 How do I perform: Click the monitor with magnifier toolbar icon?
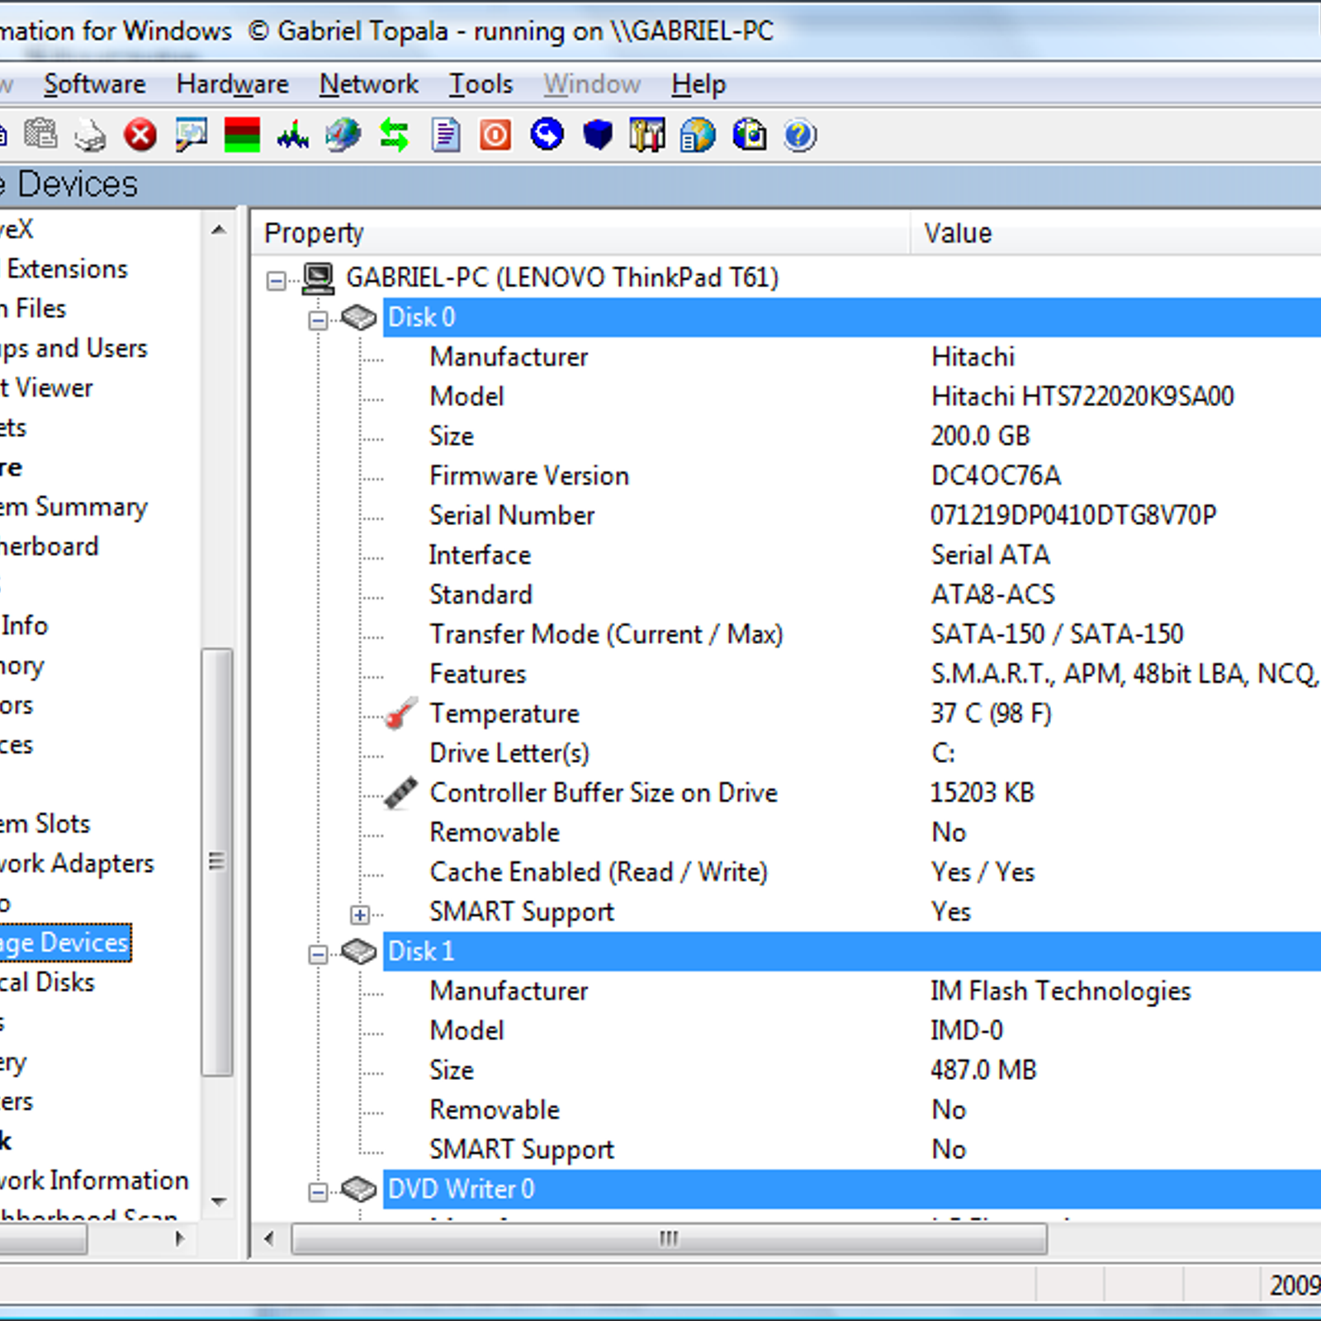coord(191,135)
